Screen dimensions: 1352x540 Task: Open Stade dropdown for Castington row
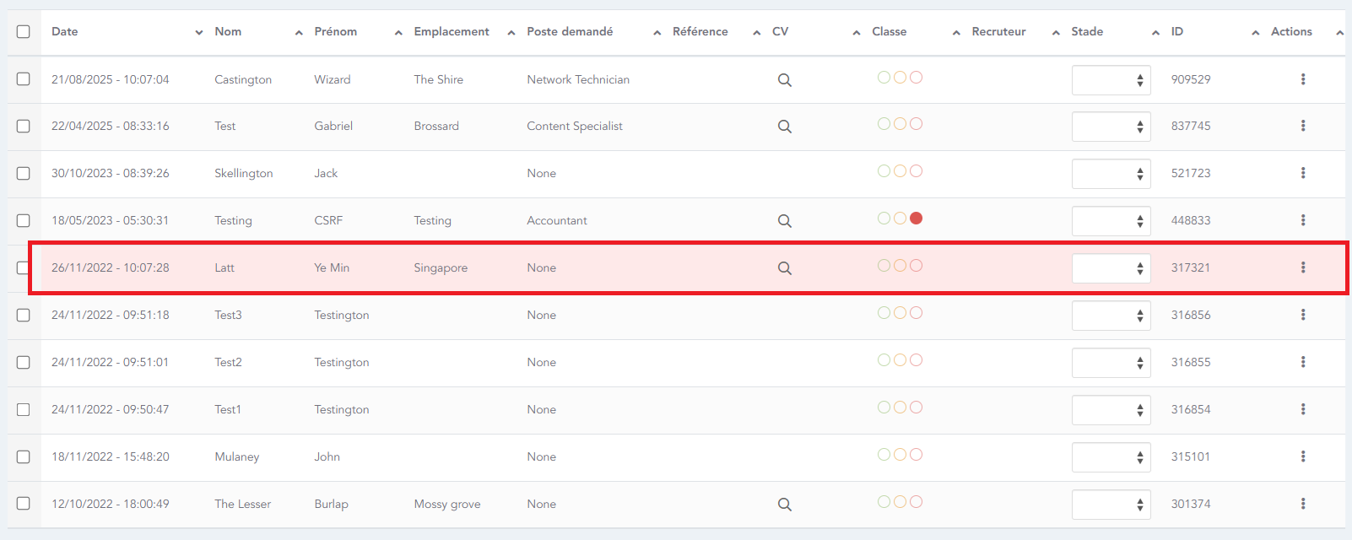coord(1111,80)
